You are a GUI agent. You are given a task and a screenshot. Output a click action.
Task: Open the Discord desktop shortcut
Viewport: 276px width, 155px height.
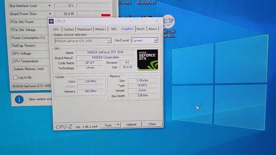coord(125,3)
